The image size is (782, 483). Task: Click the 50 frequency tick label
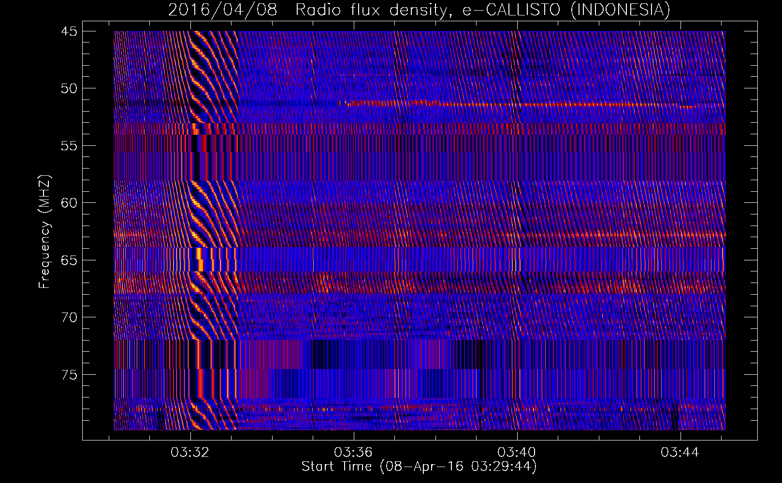coord(69,88)
